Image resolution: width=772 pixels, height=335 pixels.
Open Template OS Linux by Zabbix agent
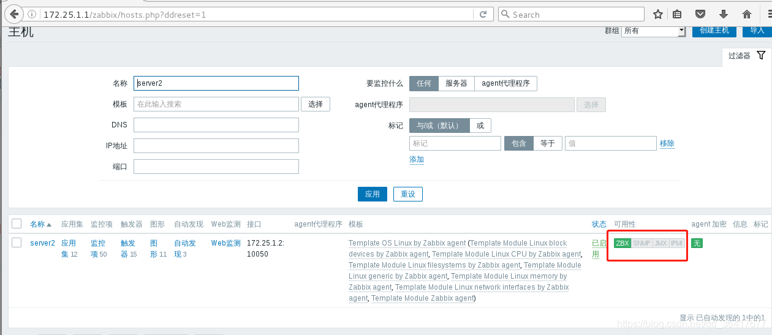pos(407,243)
